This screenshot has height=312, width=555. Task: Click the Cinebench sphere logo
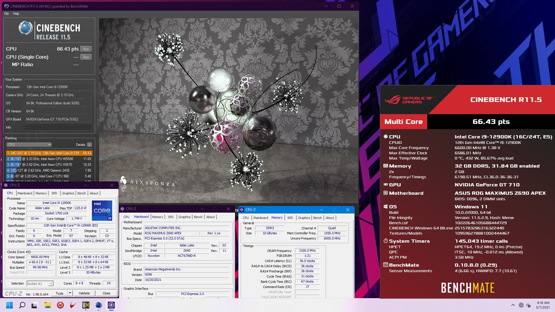tap(26, 28)
